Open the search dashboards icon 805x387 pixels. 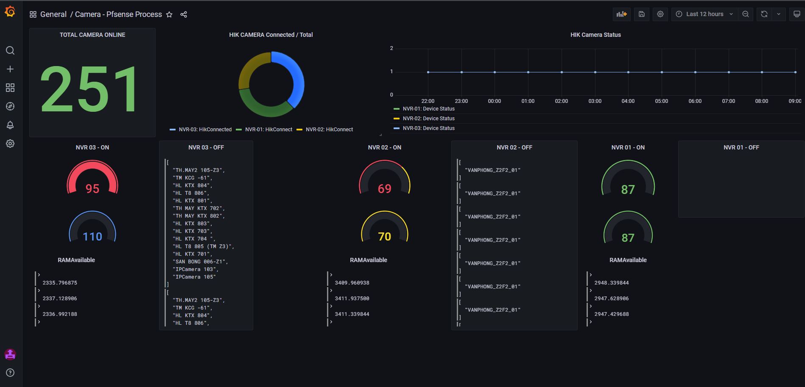(10, 51)
